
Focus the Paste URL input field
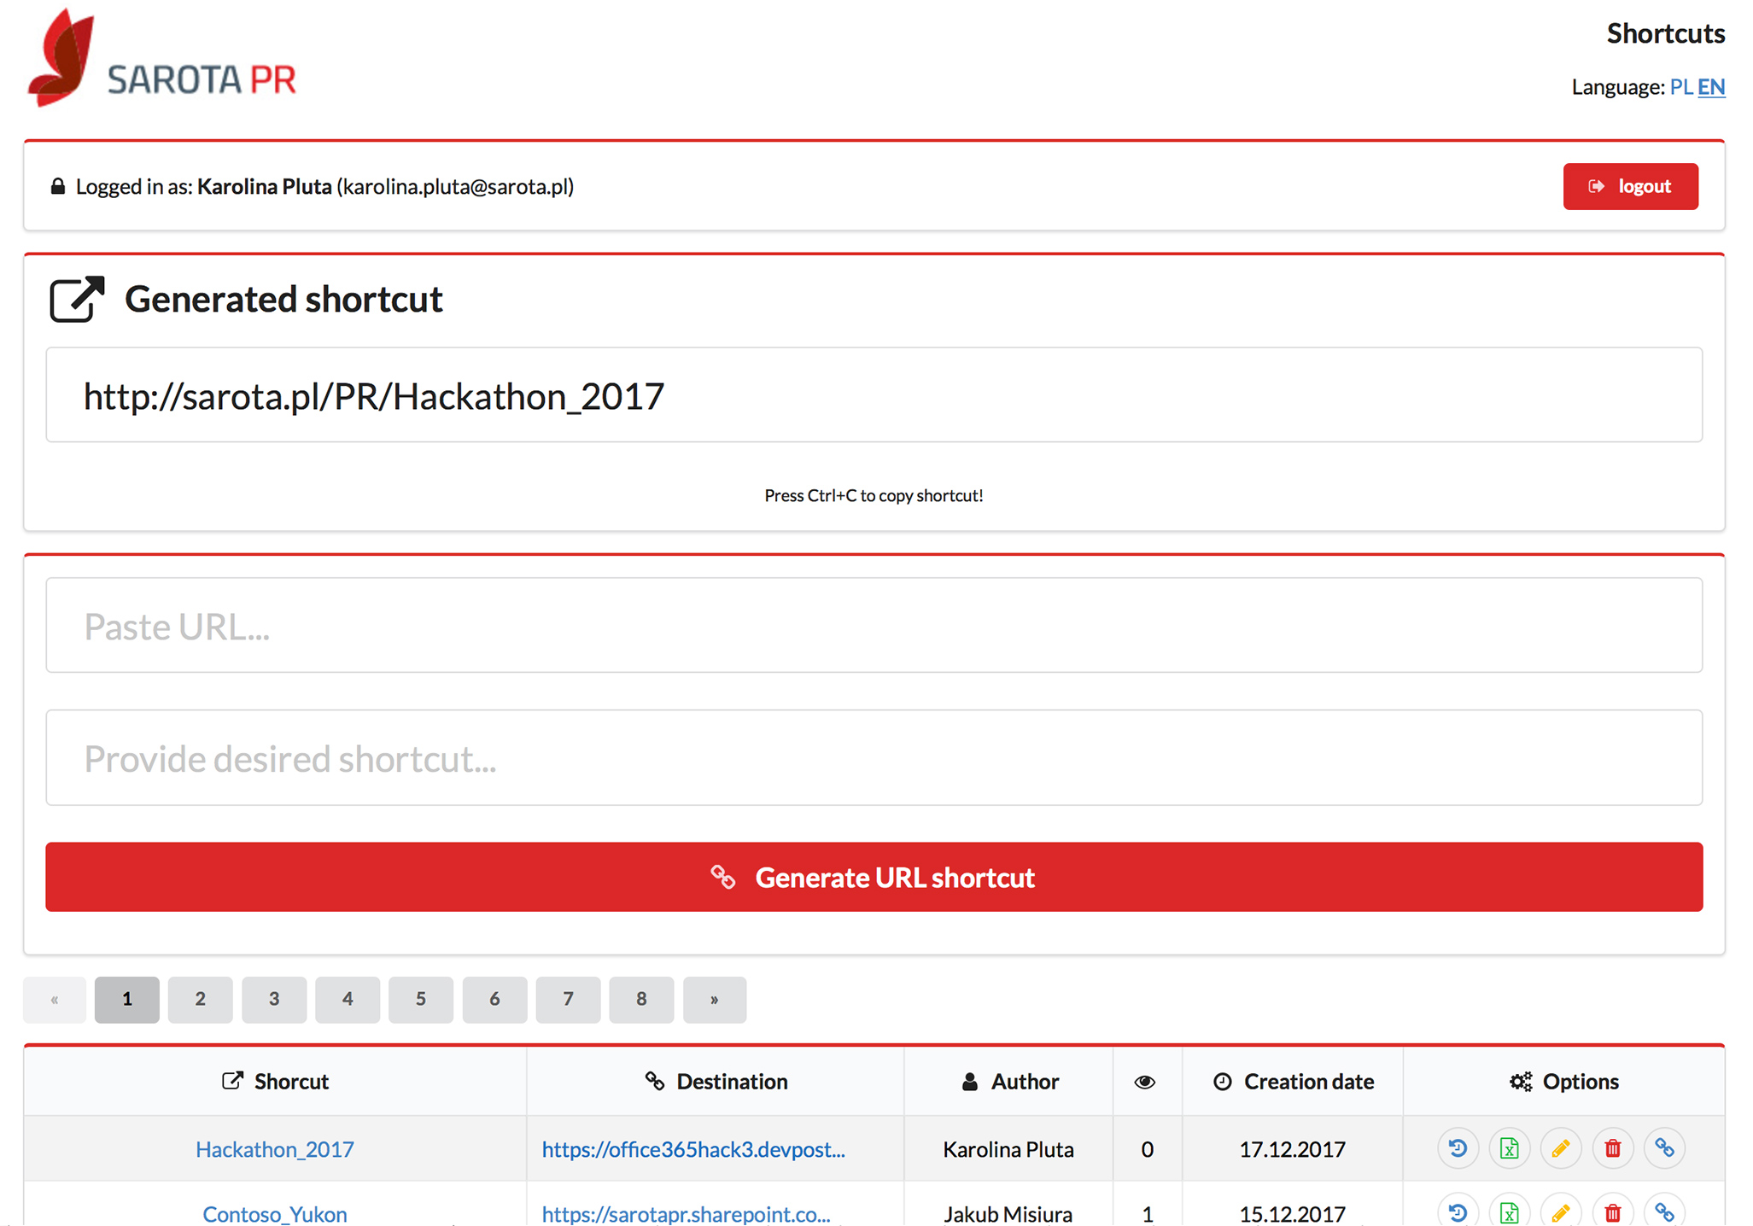pos(874,626)
